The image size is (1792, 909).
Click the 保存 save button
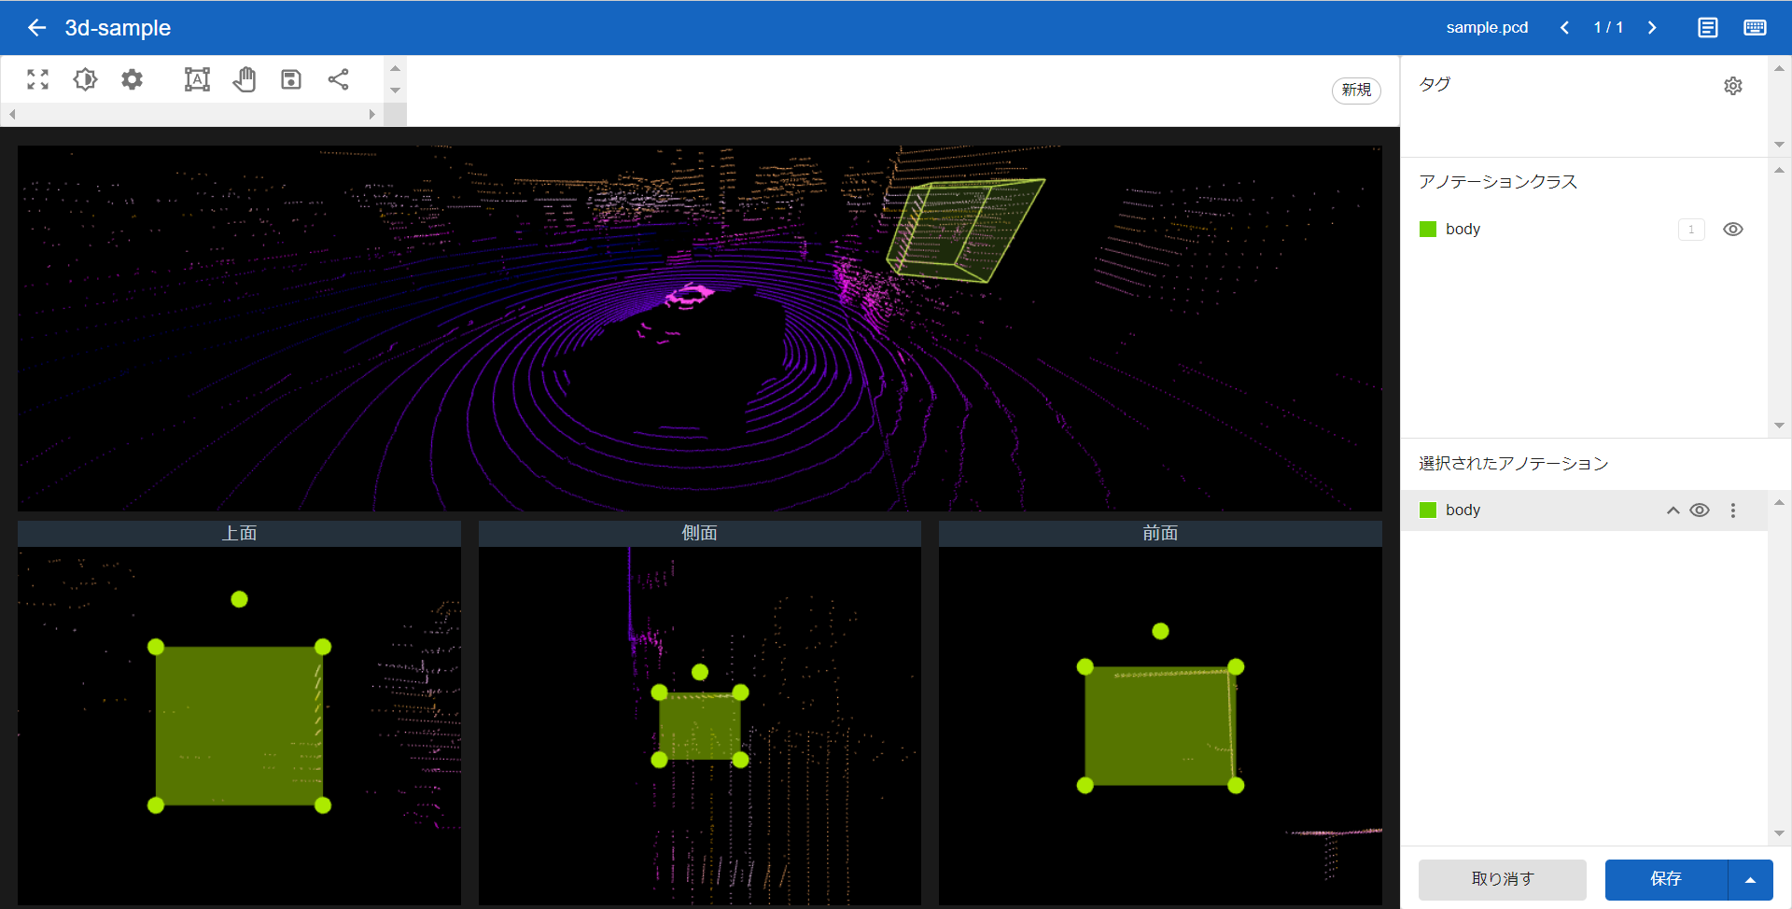[1666, 879]
